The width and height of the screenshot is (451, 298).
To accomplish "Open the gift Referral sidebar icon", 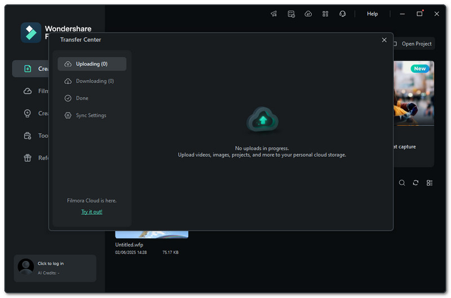I will tap(27, 158).
